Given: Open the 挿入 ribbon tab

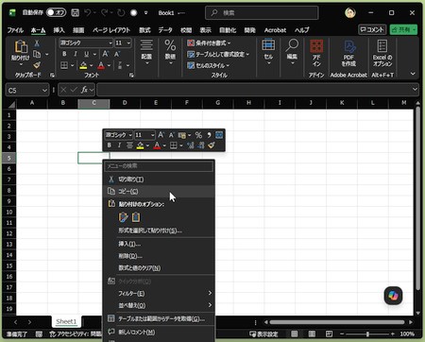Looking at the screenshot, I should pos(59,30).
